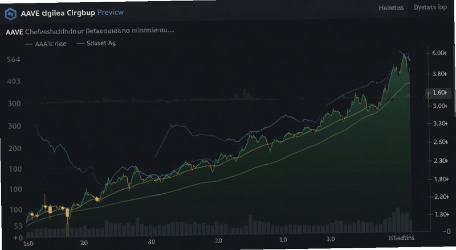
Task: Click the highlighted 1.60+ price marker
Action: (x=438, y=93)
